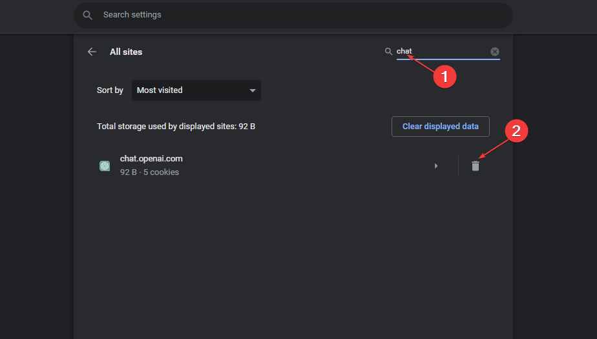Click the total storage used text
Screen dimensions: 597x339
176,127
